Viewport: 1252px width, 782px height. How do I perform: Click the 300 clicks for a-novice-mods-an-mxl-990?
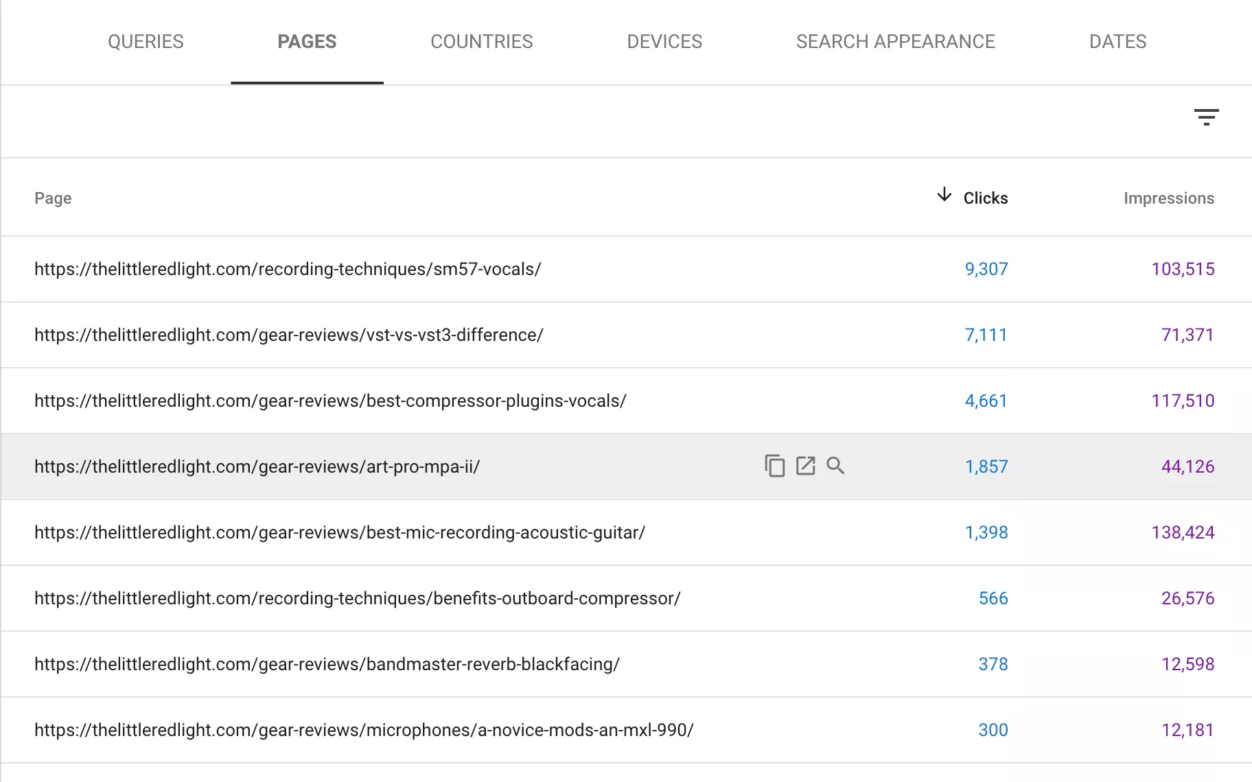pos(993,730)
